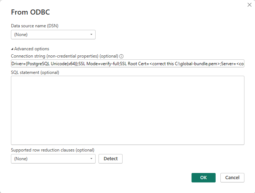Click the Supported row reduction clauses label
Screen dimensions: 255x193
(53, 150)
